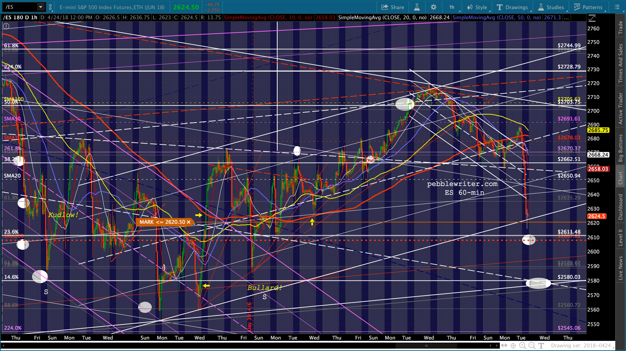Click the price axis scale mode icon

[592, 18]
